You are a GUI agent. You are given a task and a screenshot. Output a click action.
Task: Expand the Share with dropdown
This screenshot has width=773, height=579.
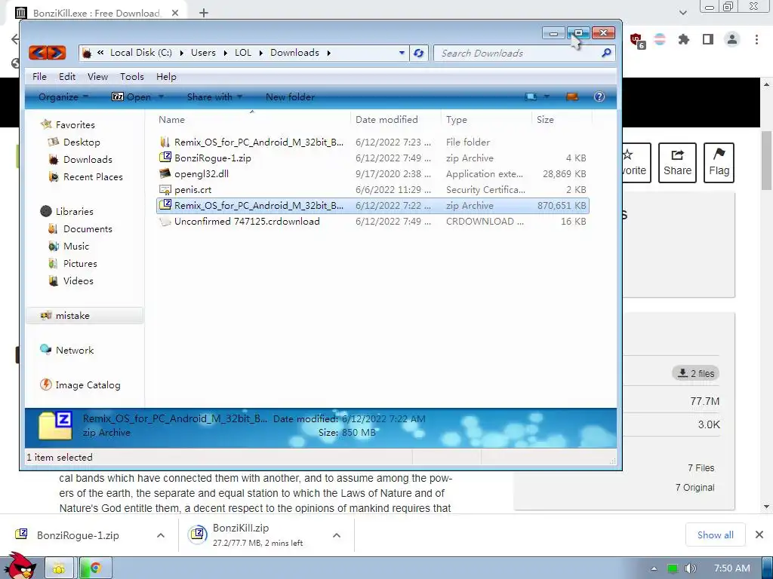(x=214, y=97)
